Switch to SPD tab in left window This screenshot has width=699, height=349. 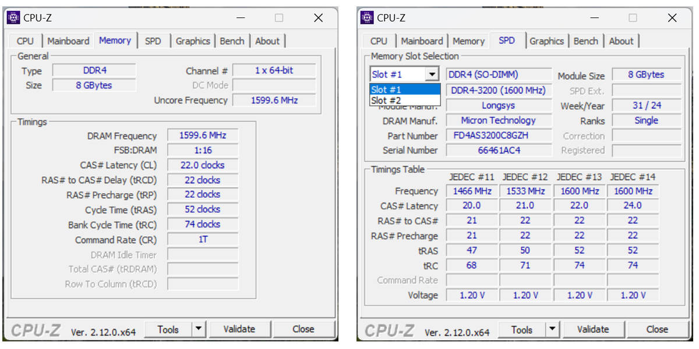(x=153, y=41)
